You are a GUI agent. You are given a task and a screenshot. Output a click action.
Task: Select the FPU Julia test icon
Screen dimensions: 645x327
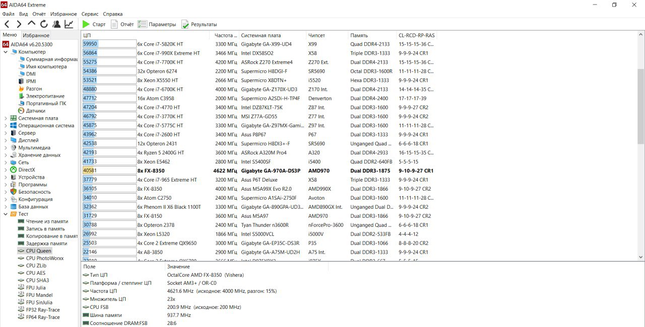point(21,288)
